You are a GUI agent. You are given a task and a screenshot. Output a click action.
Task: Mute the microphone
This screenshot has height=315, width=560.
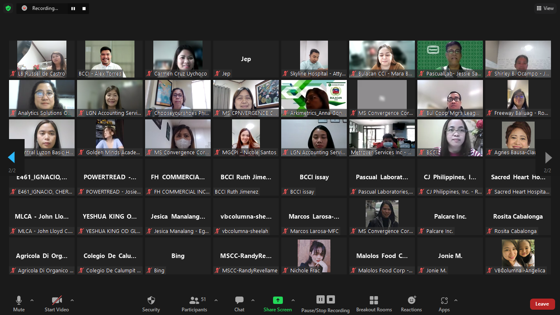coord(19,304)
